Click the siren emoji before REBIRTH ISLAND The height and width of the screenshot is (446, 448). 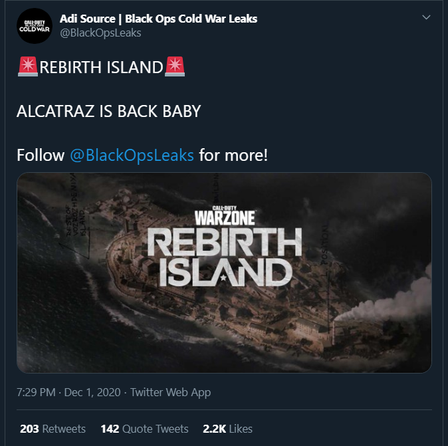click(x=28, y=66)
